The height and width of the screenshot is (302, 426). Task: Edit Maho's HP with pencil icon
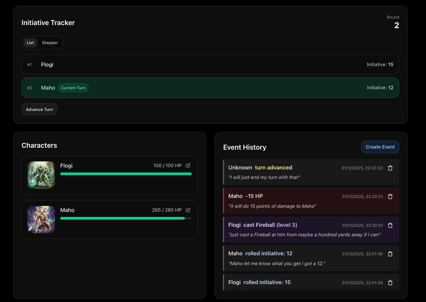(188, 210)
